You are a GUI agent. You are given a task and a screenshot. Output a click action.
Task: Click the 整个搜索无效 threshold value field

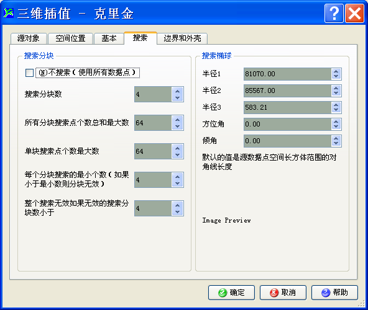pyautogui.click(x=153, y=208)
